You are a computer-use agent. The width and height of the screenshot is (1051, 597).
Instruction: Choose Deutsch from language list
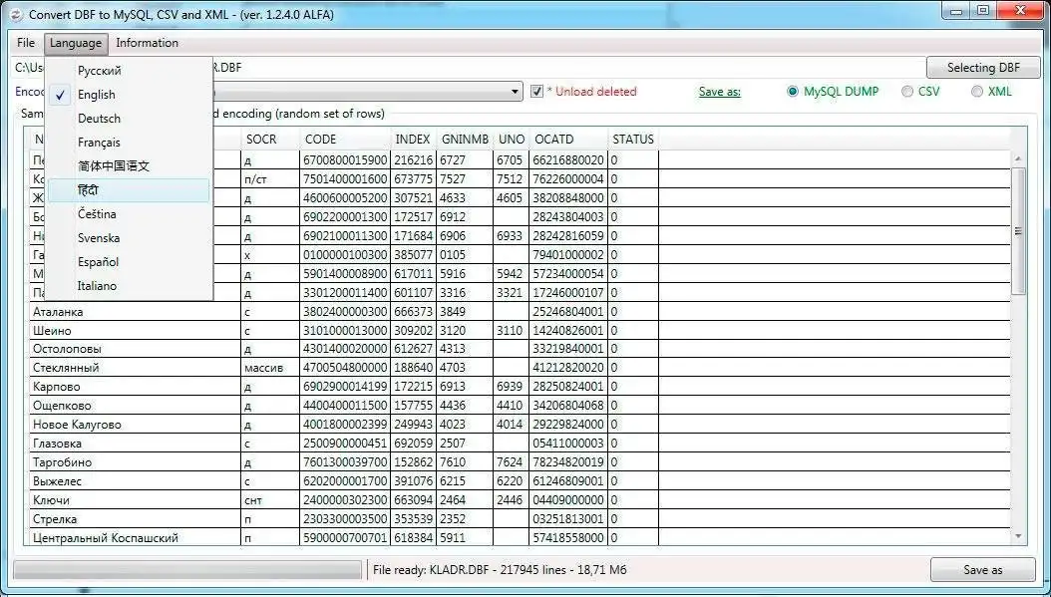pos(129,119)
